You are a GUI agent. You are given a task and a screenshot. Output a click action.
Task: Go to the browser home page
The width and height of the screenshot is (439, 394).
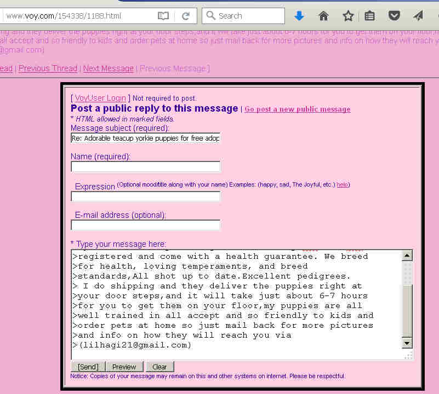click(x=323, y=16)
